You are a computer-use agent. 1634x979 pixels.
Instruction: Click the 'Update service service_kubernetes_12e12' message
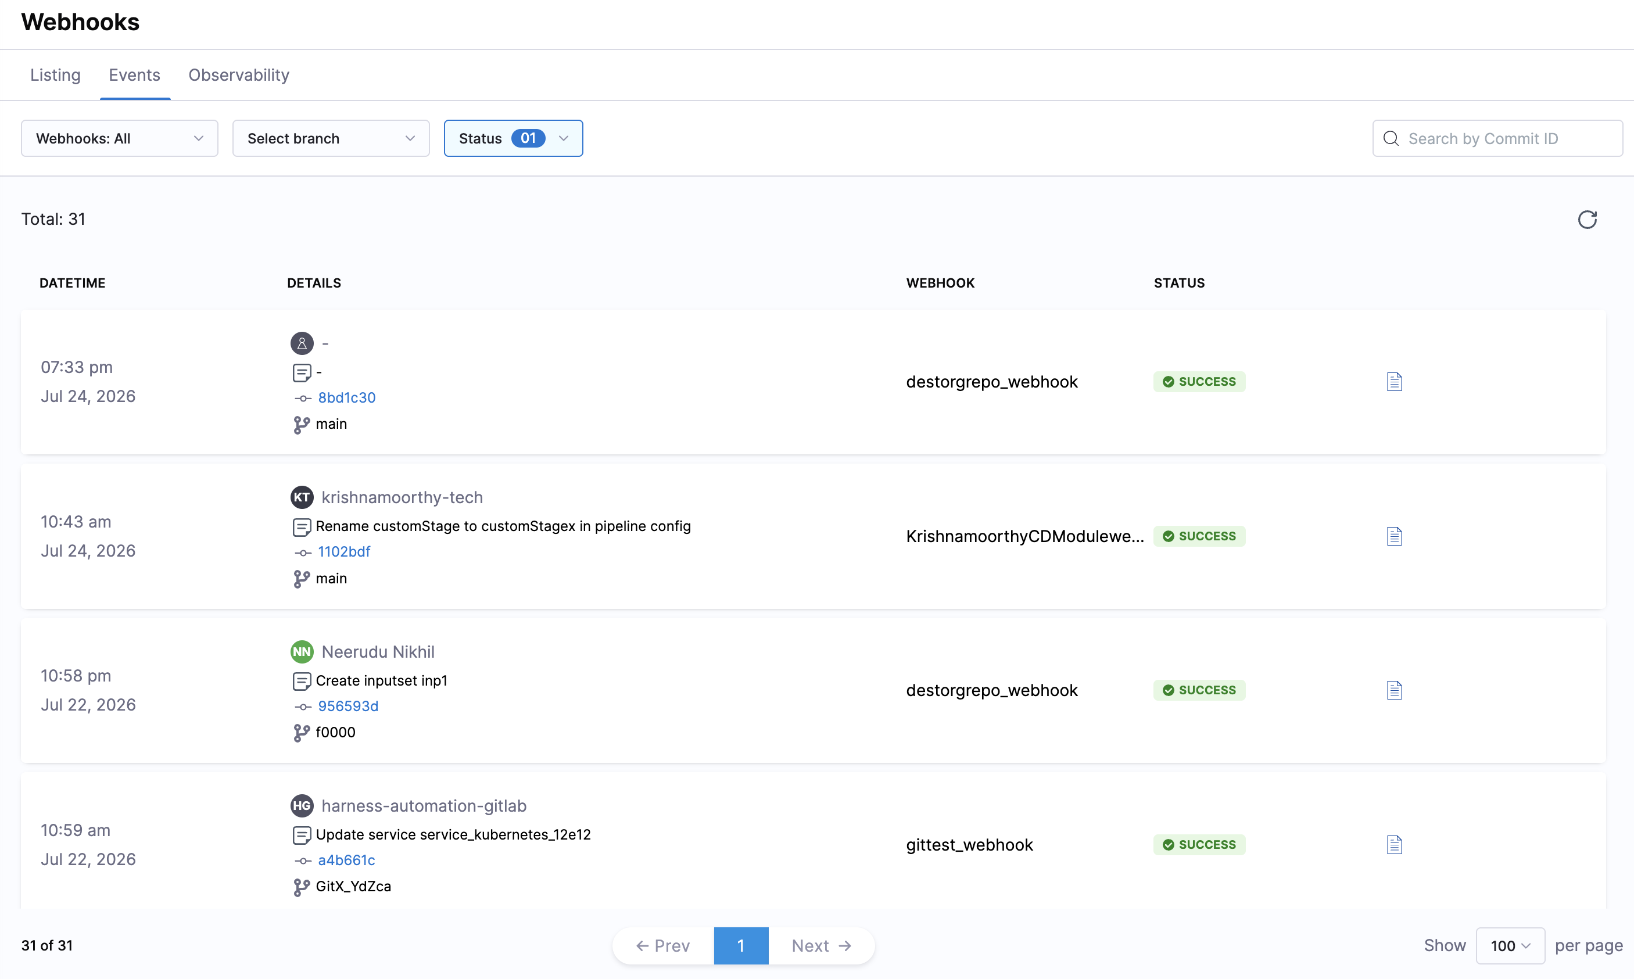(x=453, y=835)
